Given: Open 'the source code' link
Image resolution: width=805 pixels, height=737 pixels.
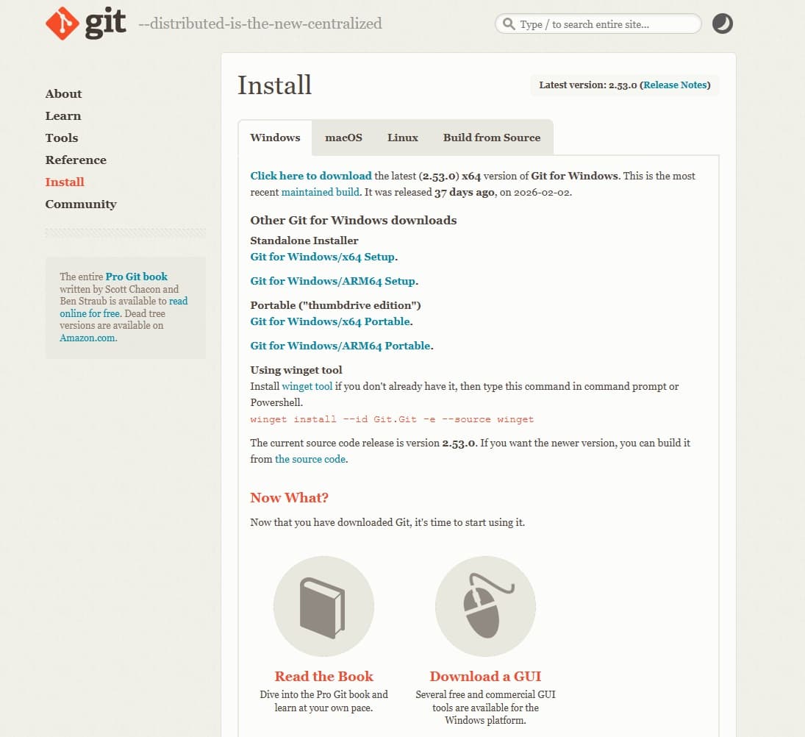Looking at the screenshot, I should coord(310,459).
